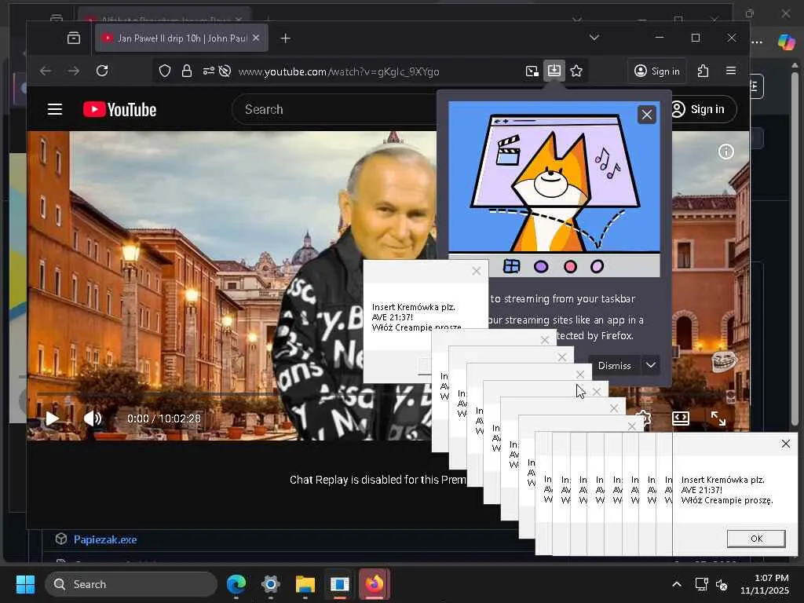
Task: Close the Jan Paweł II drip tab
Action: pyautogui.click(x=257, y=38)
